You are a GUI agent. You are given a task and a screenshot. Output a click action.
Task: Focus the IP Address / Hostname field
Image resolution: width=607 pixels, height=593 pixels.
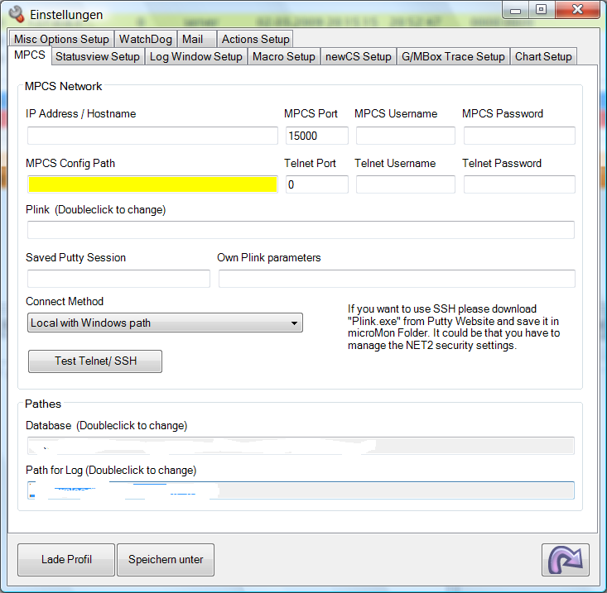pos(152,136)
